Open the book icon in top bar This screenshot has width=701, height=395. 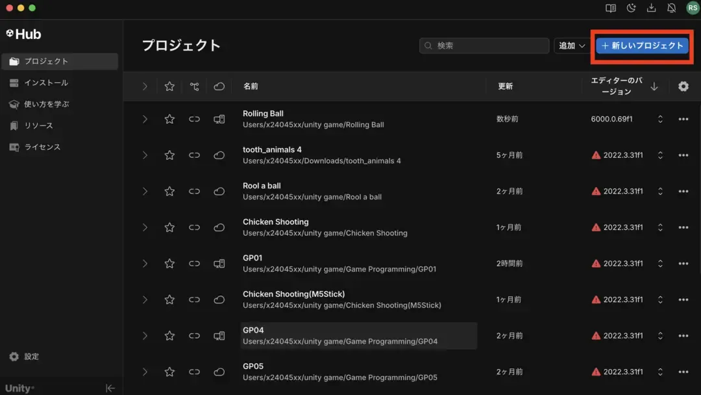point(611,8)
